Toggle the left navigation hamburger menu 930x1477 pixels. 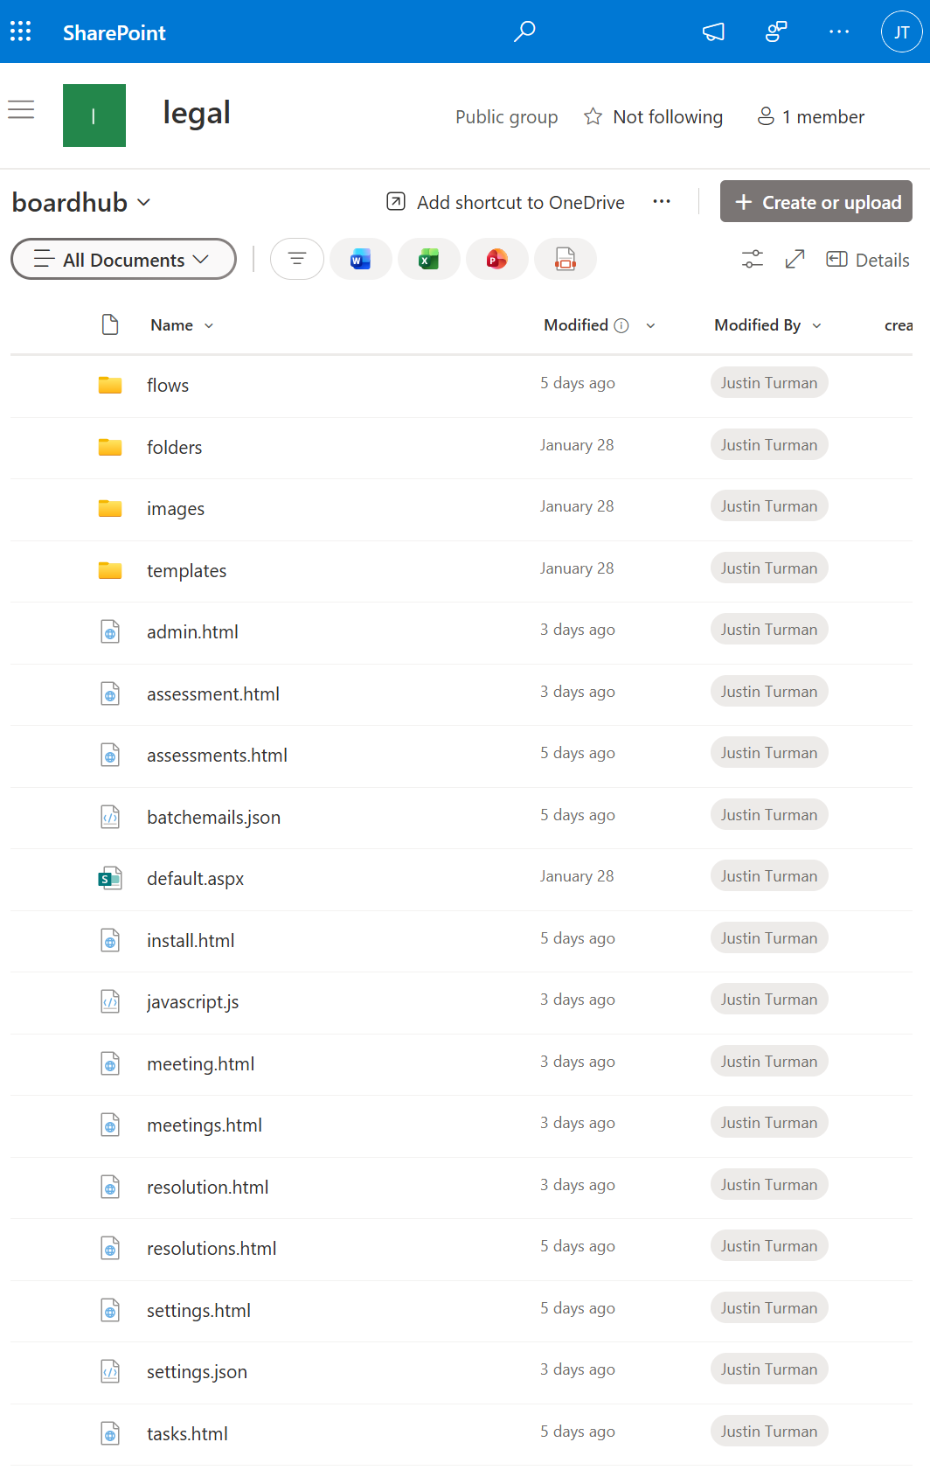pos(21,109)
